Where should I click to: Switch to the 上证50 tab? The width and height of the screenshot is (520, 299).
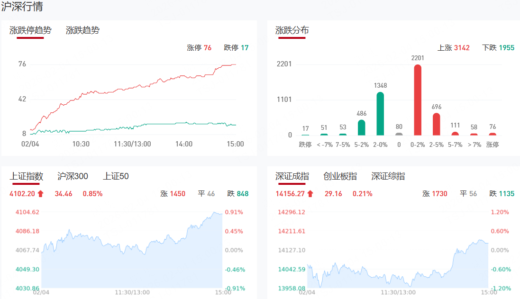[x=116, y=176]
